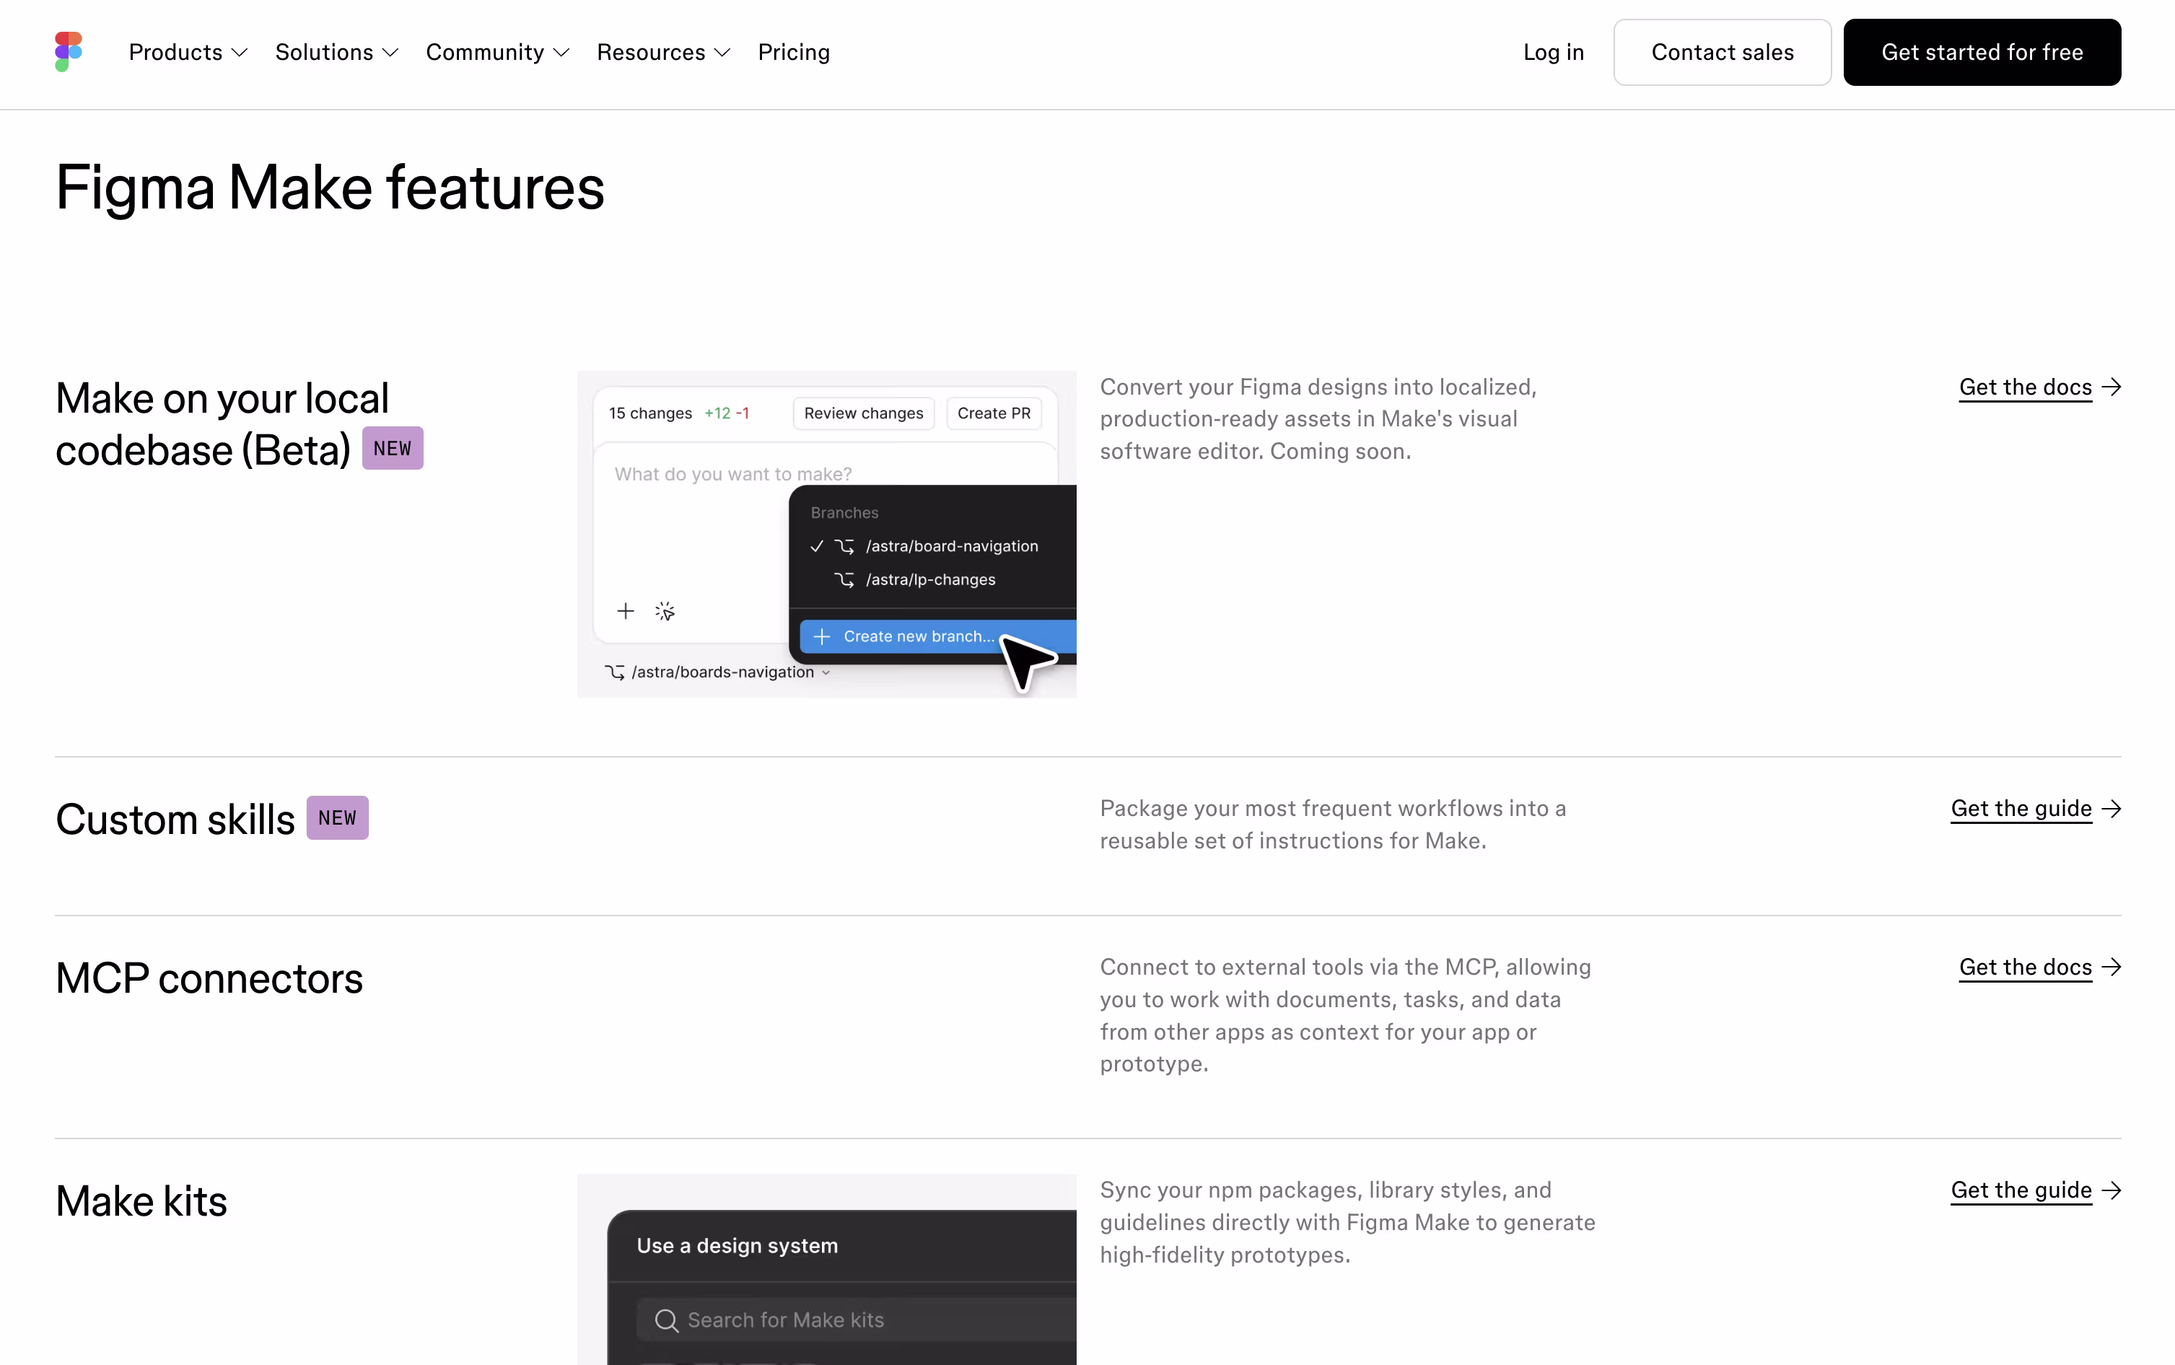Click the Use a design system title
Image resolution: width=2175 pixels, height=1365 pixels.
(x=737, y=1246)
